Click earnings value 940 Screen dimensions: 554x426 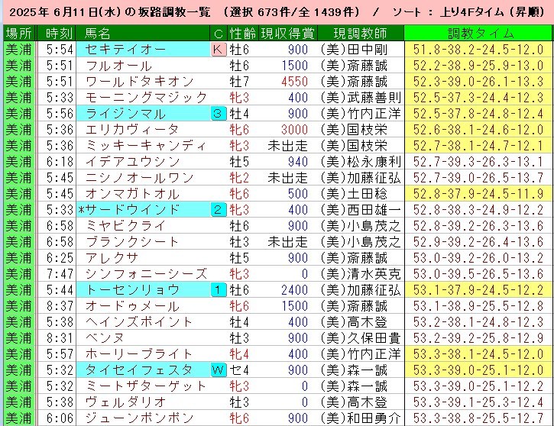click(298, 162)
